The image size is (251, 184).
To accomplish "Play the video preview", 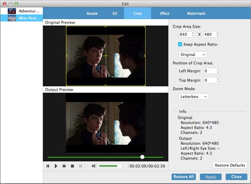I will (56, 166).
